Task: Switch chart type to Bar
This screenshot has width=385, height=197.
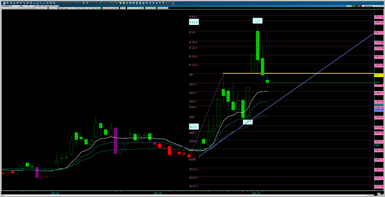Action: point(104,8)
